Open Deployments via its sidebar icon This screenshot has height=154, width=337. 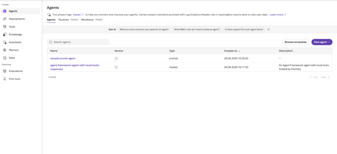(4, 19)
